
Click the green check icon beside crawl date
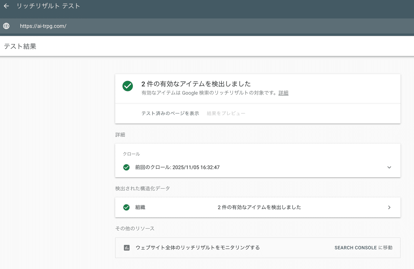[x=126, y=167]
